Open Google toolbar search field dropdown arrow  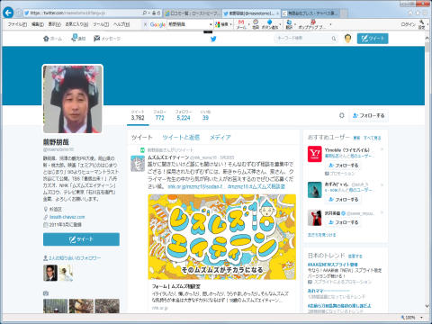point(211,24)
